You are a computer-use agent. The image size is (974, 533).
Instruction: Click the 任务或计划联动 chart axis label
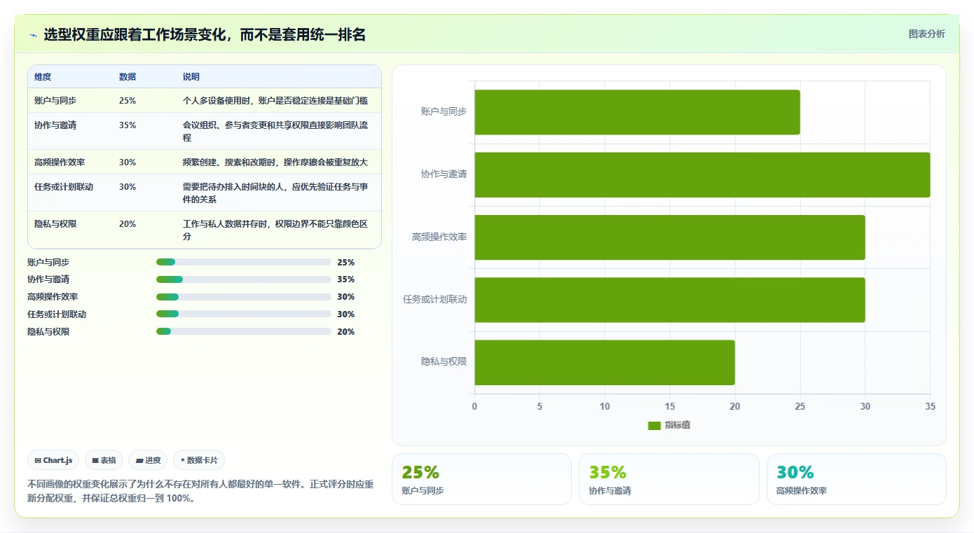435,299
